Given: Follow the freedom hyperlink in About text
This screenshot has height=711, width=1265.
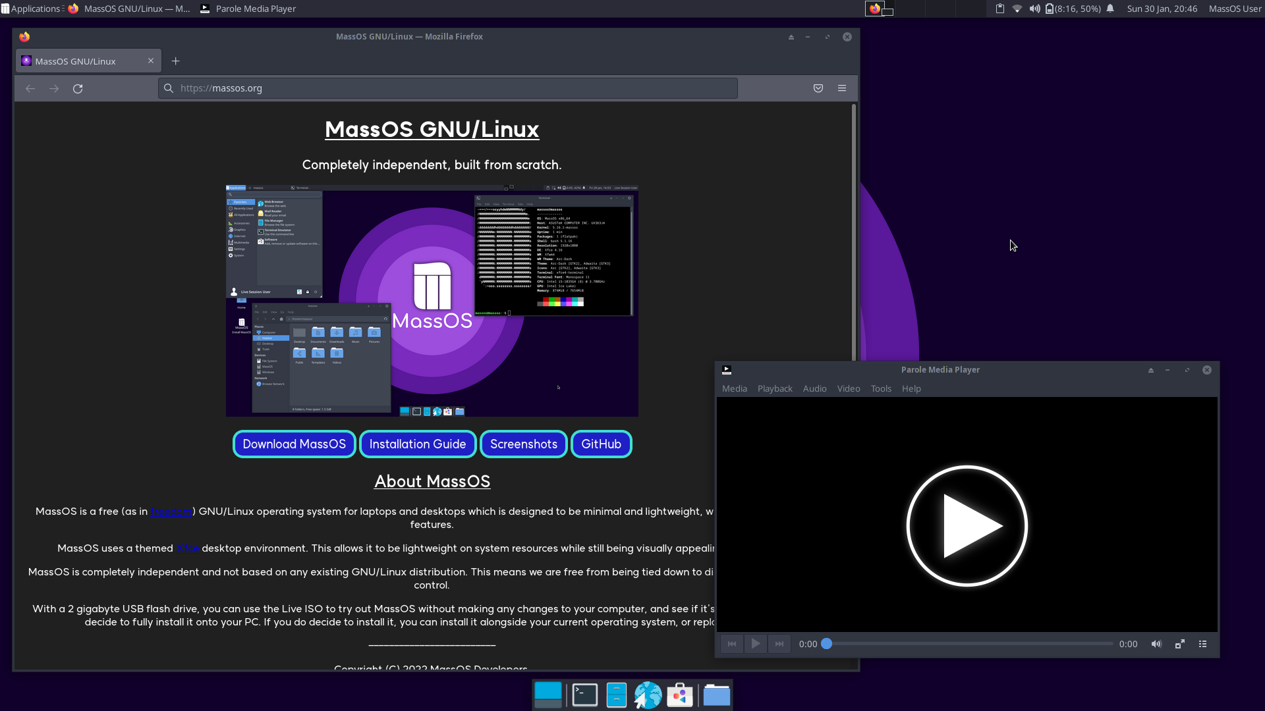Looking at the screenshot, I should pos(171,512).
